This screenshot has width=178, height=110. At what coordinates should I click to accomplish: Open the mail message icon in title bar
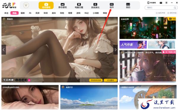pos(161,3)
